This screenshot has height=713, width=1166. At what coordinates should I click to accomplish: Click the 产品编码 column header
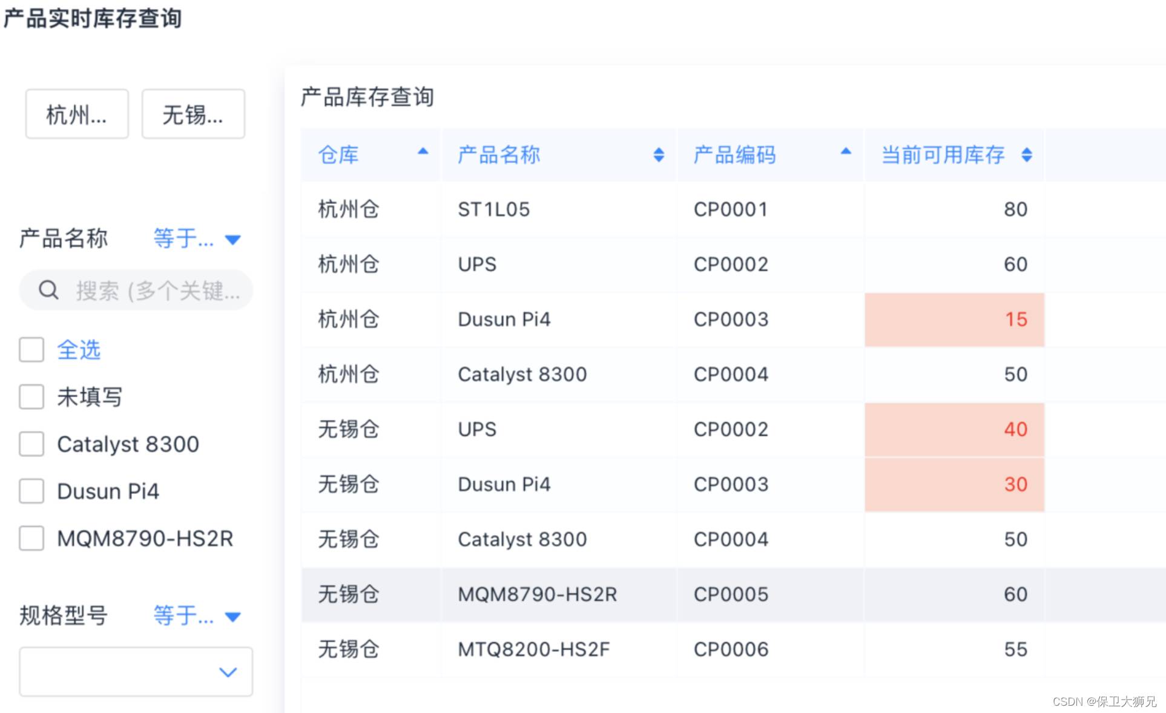[734, 155]
